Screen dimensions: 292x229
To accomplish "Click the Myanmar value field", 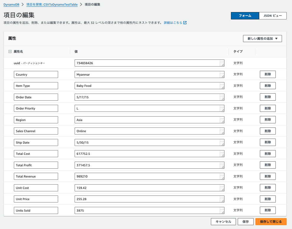I will [x=147, y=74].
